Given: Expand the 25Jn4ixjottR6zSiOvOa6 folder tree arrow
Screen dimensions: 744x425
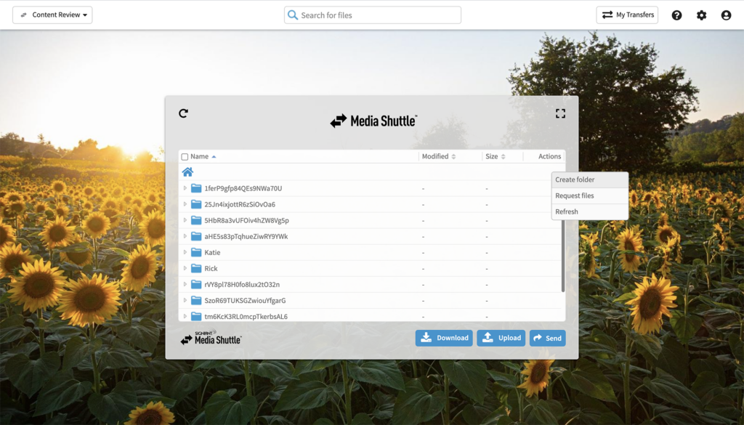Looking at the screenshot, I should (185, 204).
